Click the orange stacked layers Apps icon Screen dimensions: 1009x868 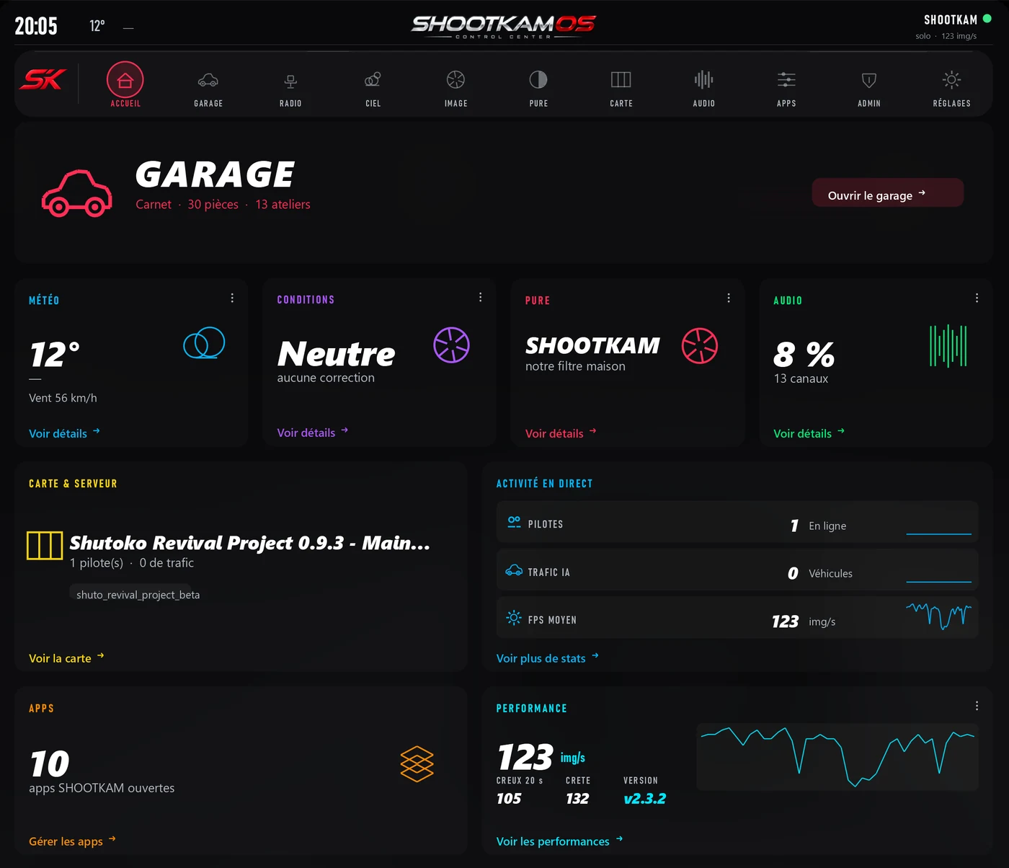[x=417, y=764]
